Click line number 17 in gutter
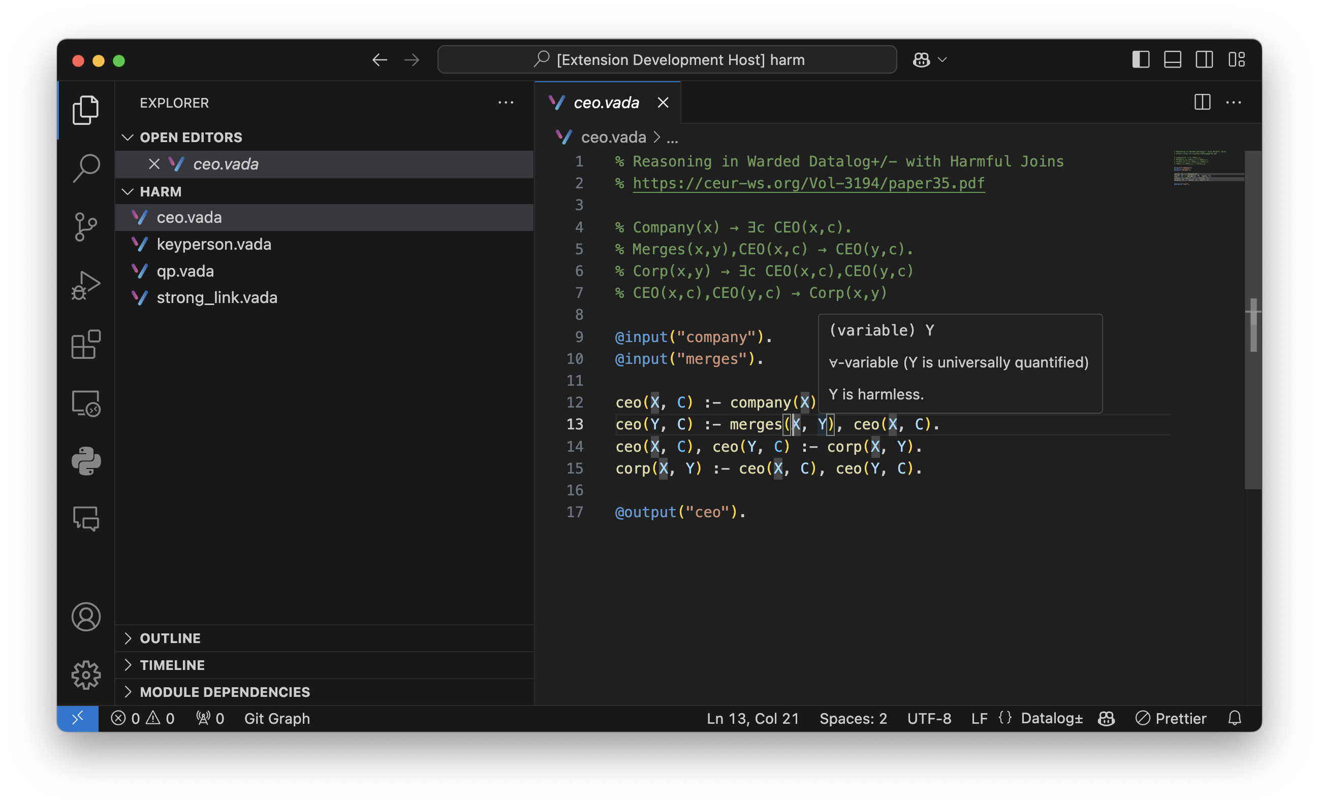Image resolution: width=1319 pixels, height=807 pixels. tap(575, 512)
